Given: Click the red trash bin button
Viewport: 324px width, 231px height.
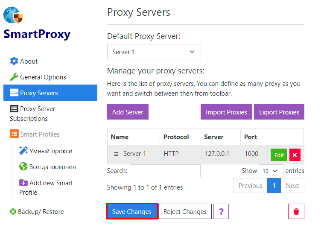Looking at the screenshot, I should coord(296,211).
